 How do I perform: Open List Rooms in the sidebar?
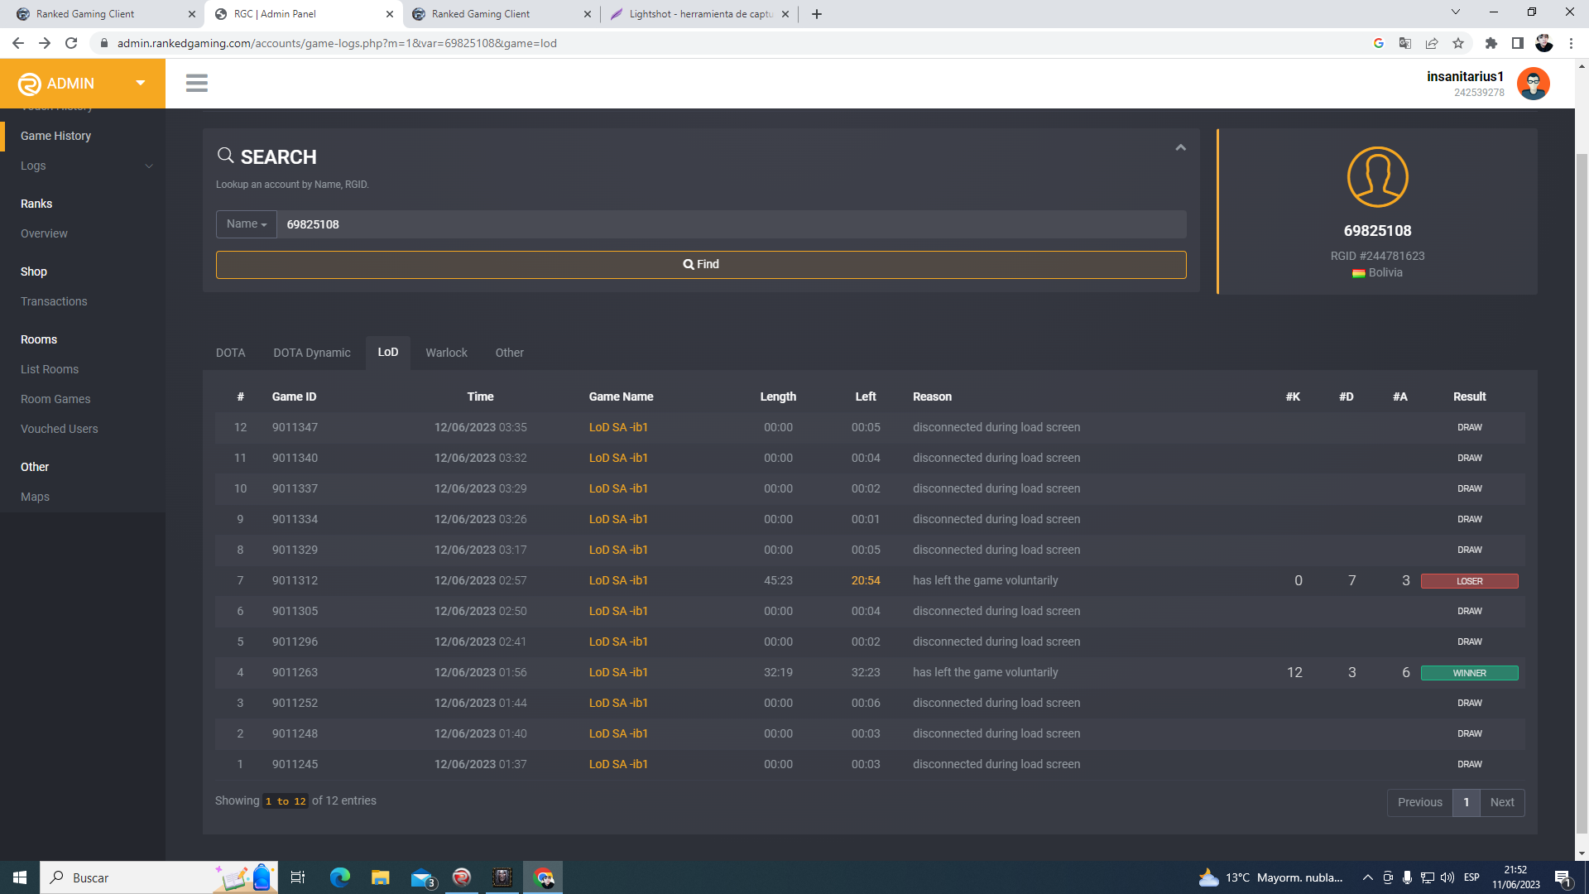tap(50, 369)
